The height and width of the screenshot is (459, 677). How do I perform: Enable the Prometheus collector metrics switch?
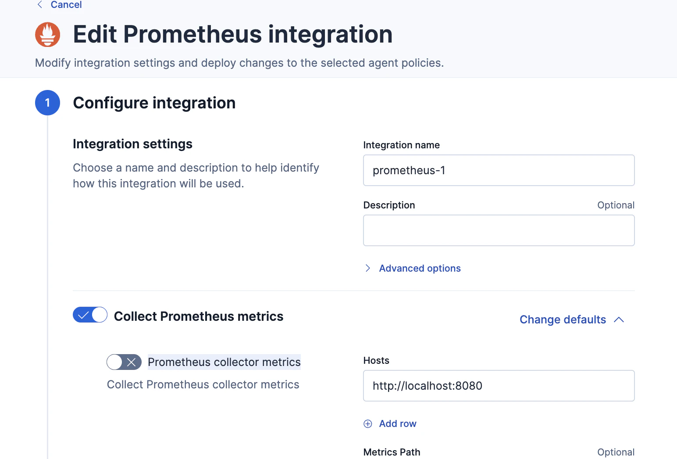point(124,362)
